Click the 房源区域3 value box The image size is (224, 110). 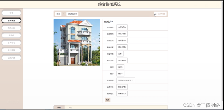click(122, 41)
